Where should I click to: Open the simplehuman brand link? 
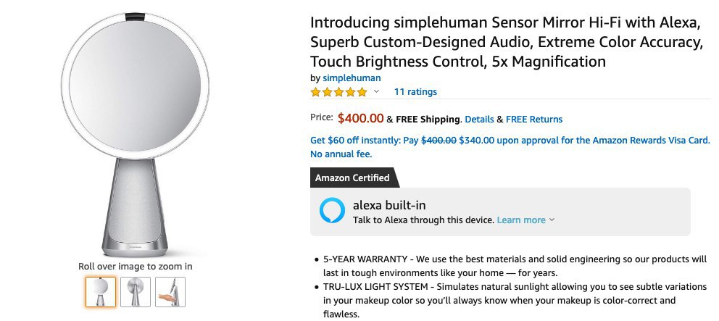[x=352, y=78]
